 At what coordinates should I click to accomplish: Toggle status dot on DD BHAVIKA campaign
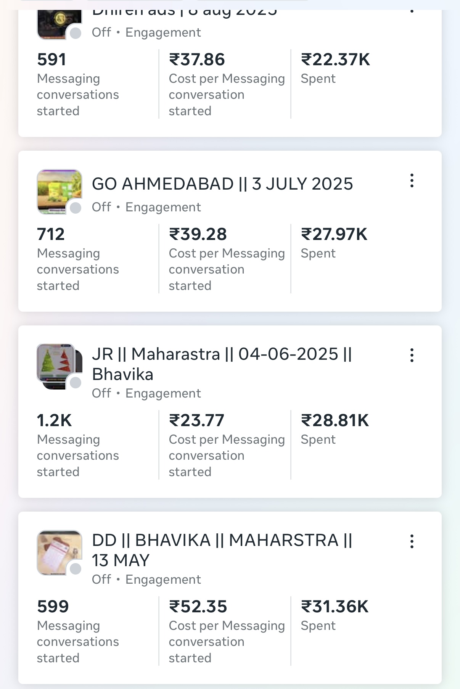(x=76, y=569)
